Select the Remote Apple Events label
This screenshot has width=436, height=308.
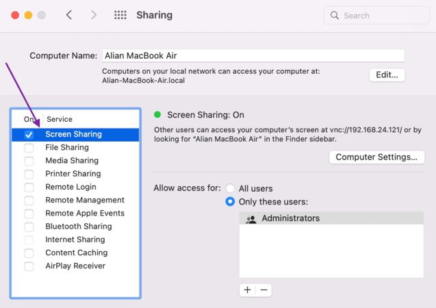click(85, 214)
